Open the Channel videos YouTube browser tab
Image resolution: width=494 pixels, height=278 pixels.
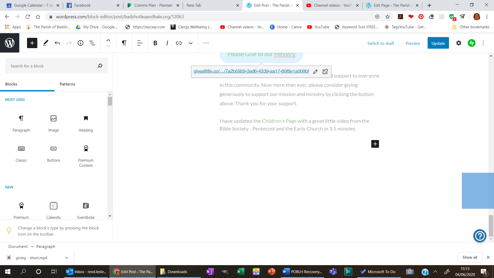[332, 5]
